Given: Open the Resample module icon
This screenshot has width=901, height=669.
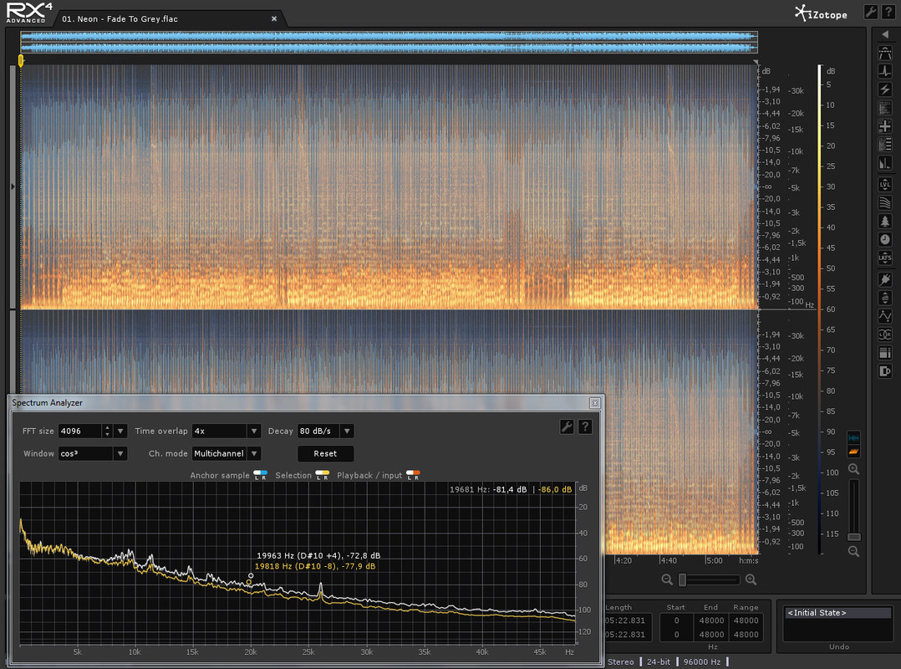Looking at the screenshot, I should coord(885,353).
